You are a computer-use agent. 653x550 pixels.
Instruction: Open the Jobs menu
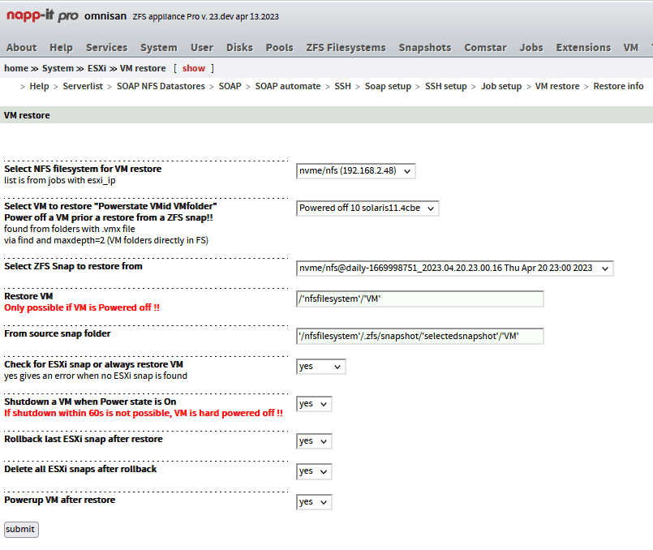tap(531, 48)
